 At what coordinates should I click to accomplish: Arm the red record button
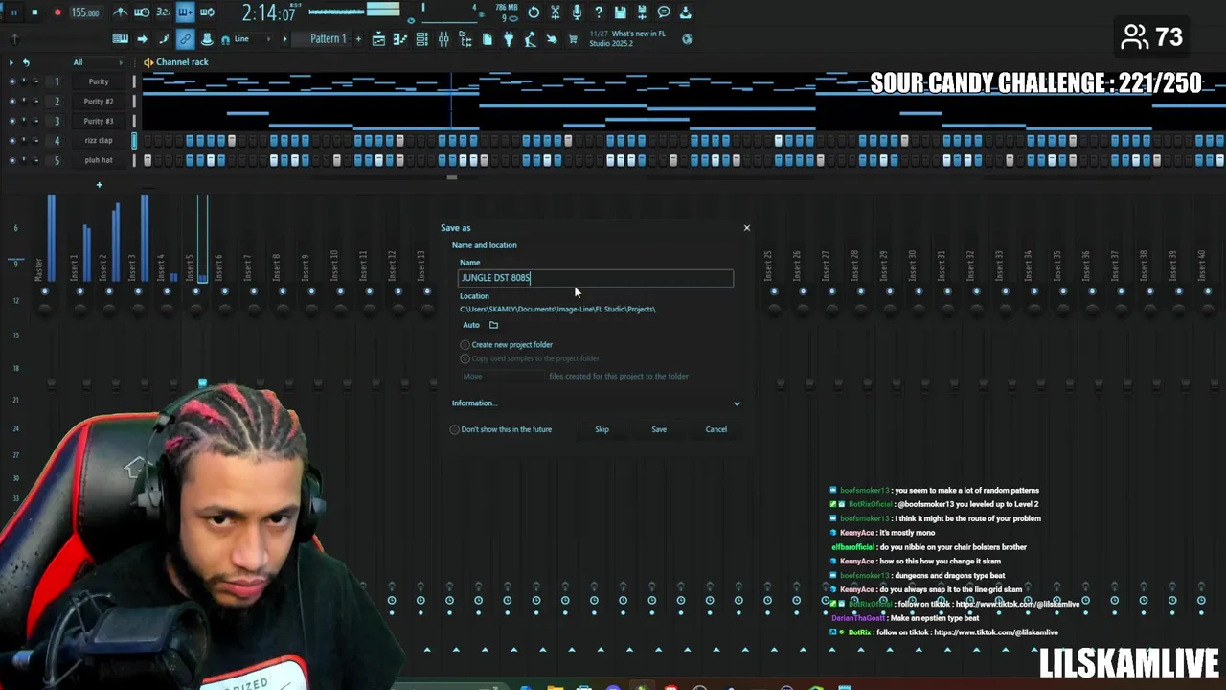57,12
